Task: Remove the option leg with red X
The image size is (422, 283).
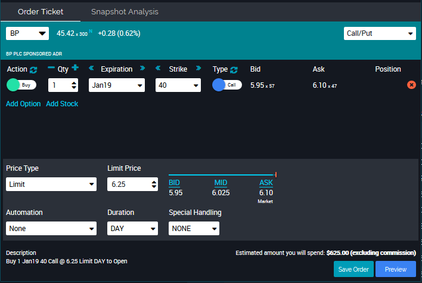Action: (x=411, y=85)
